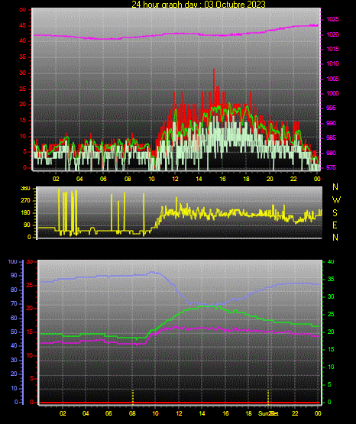Click the 14 hour label under the bottom graph
Image resolution: width=356 pixels, height=424 pixels.
click(x=202, y=413)
